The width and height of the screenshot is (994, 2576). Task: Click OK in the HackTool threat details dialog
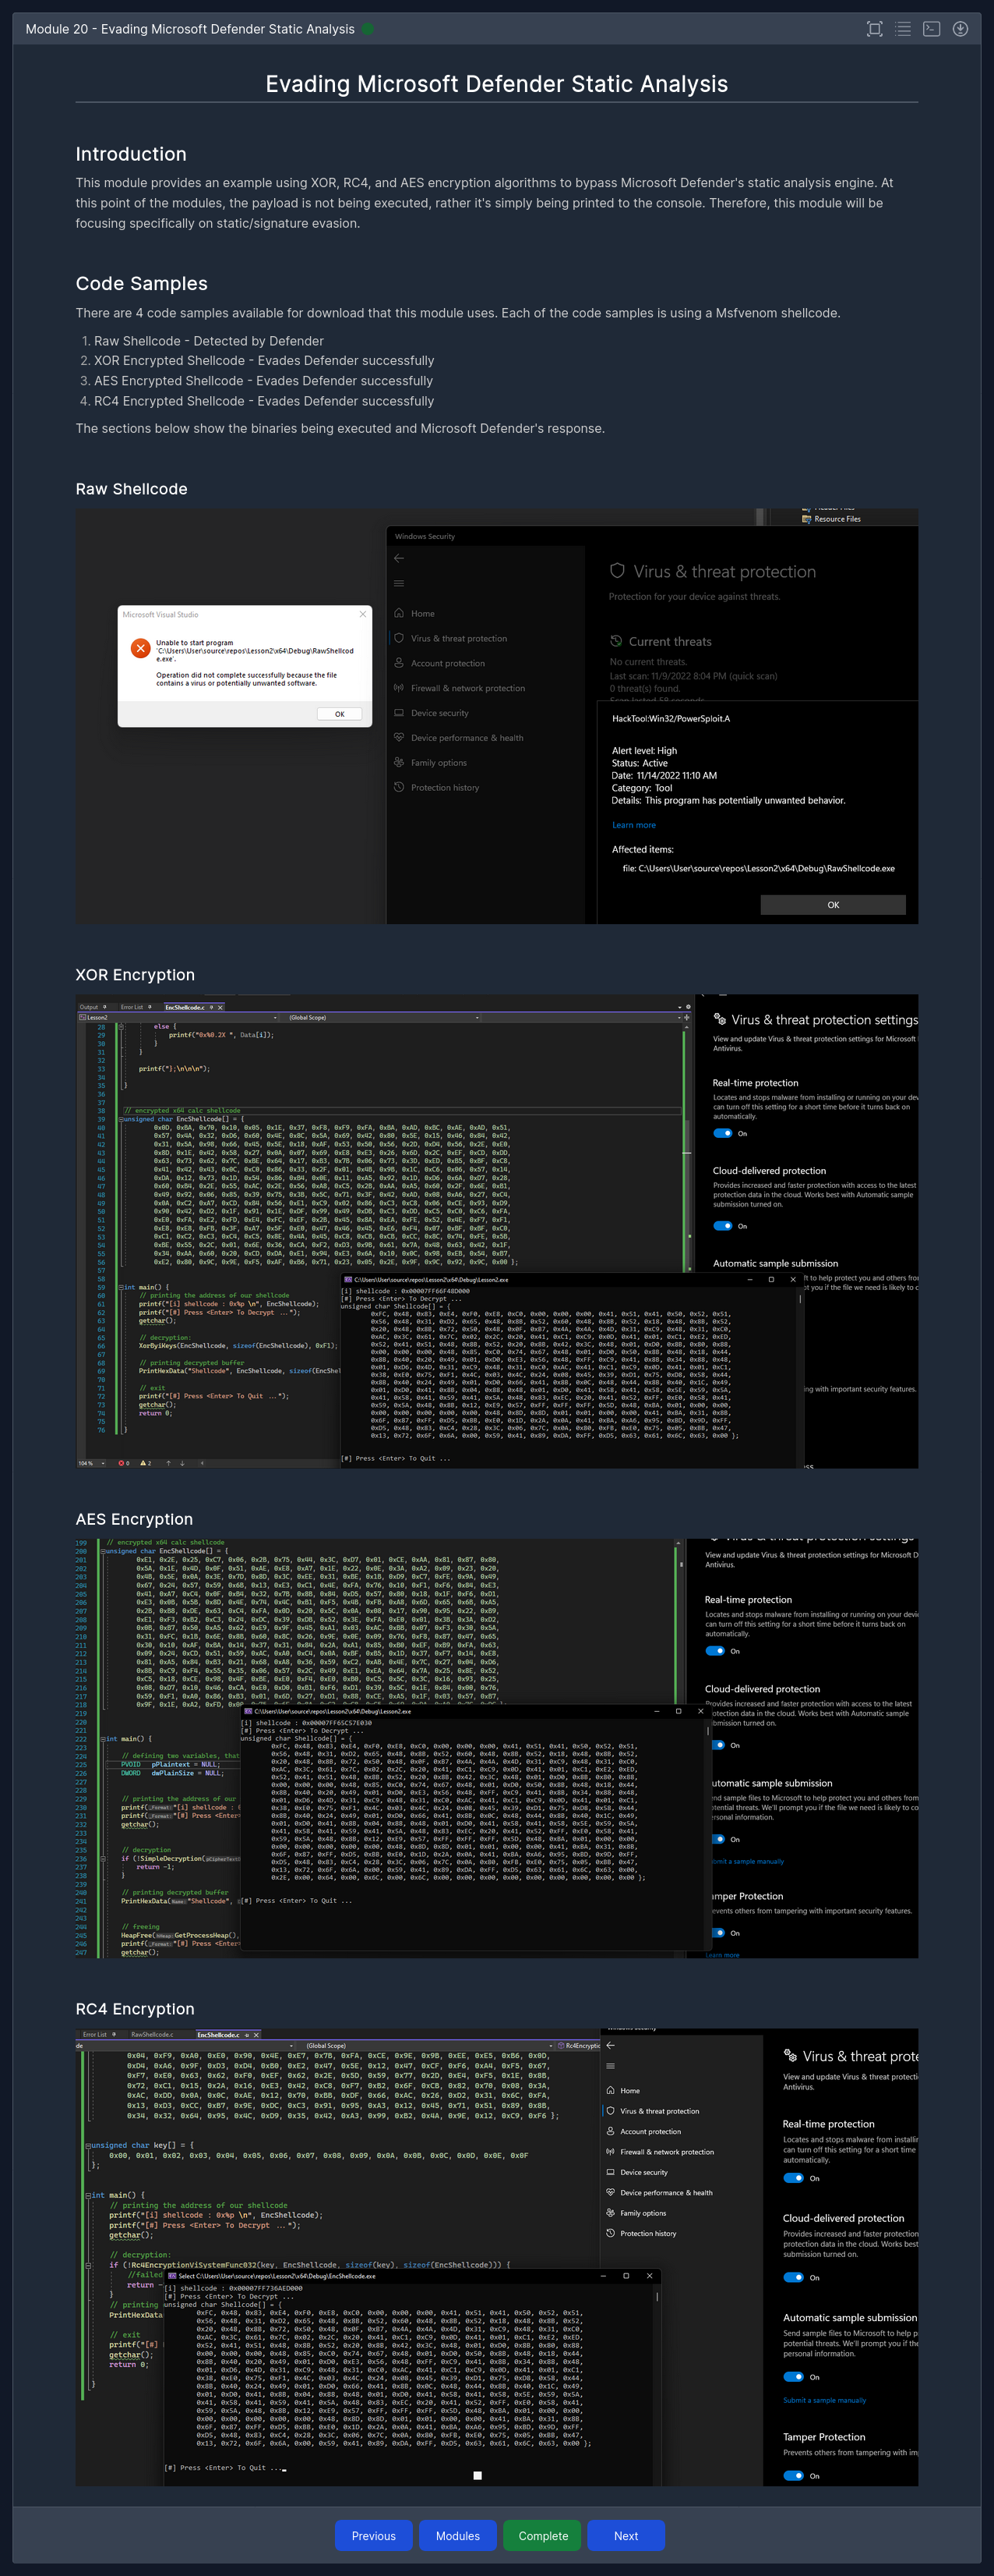pyautogui.click(x=834, y=905)
